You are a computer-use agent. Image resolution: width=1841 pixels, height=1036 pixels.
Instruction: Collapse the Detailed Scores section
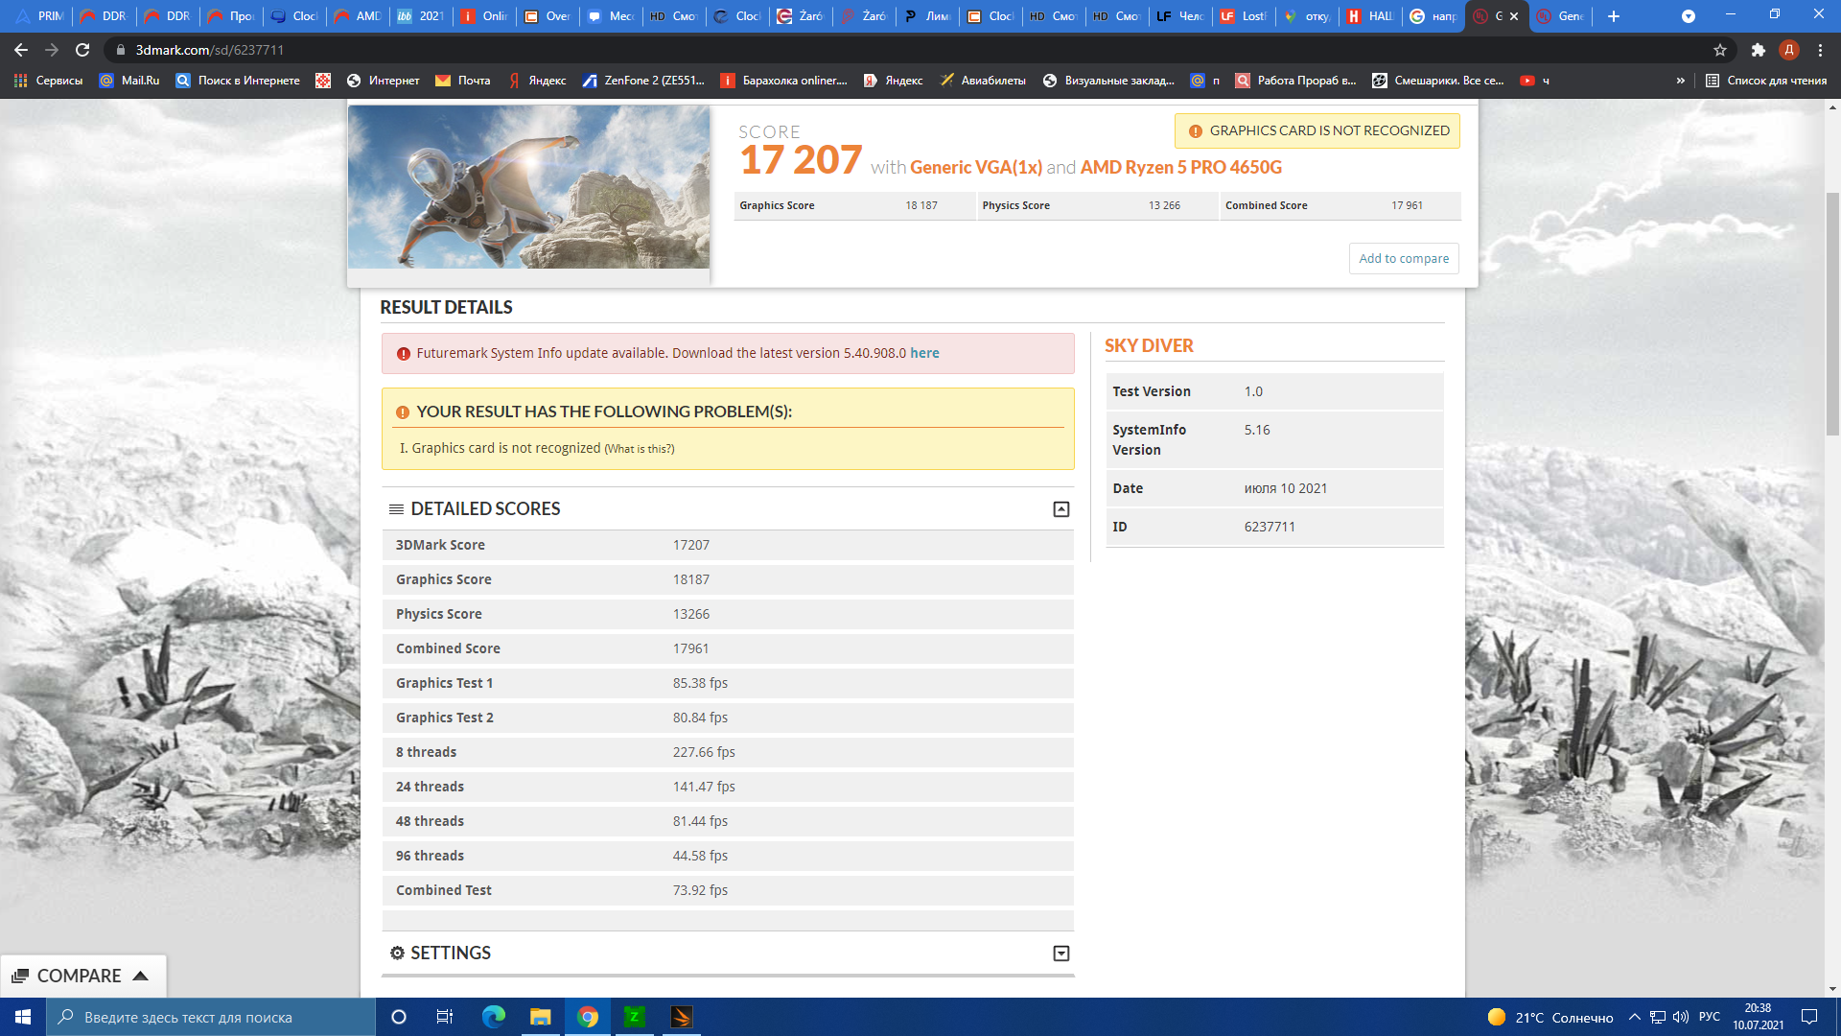point(1060,509)
